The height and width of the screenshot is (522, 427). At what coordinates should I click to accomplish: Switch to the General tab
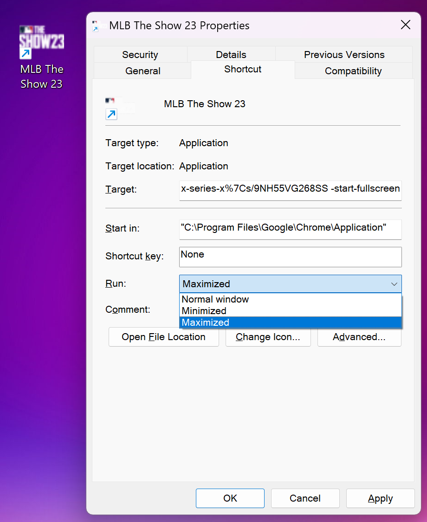pos(142,71)
